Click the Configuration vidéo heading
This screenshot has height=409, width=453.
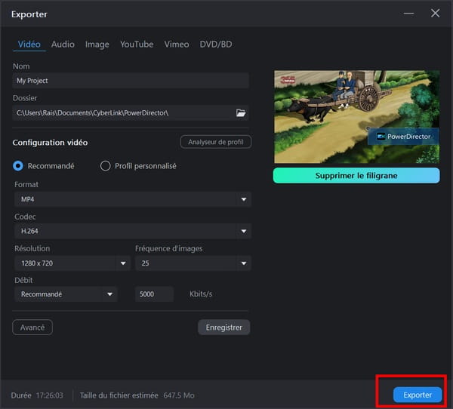50,143
